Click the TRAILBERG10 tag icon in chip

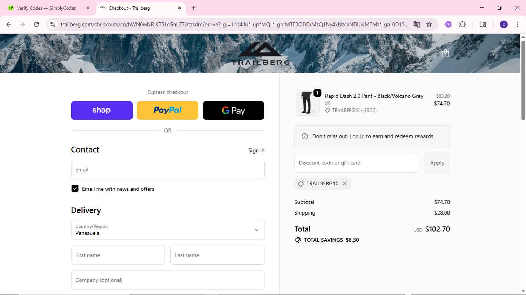(301, 183)
